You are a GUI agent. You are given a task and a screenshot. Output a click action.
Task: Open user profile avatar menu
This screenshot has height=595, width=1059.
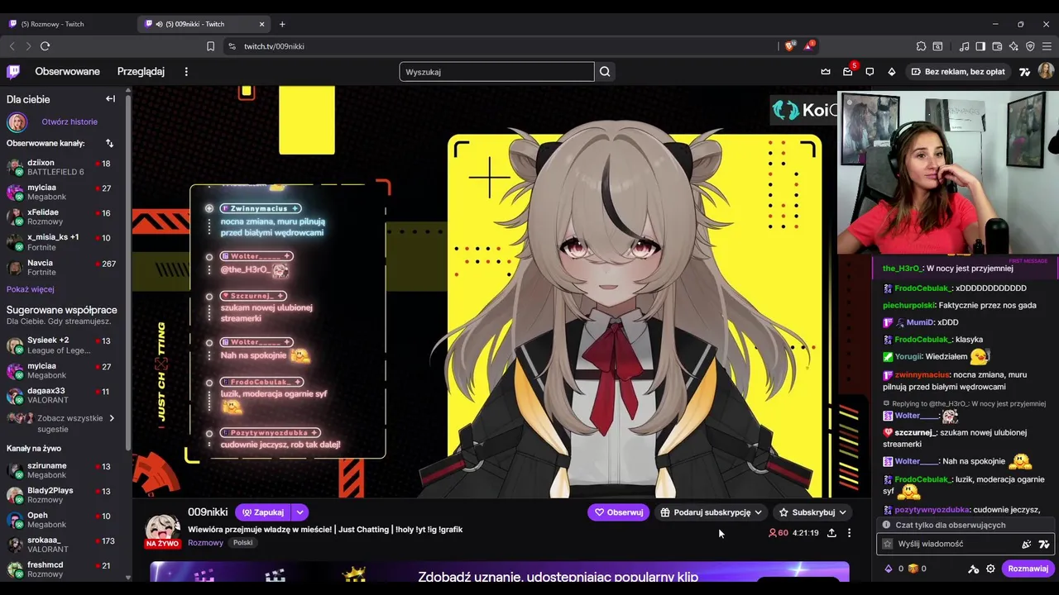point(1046,72)
